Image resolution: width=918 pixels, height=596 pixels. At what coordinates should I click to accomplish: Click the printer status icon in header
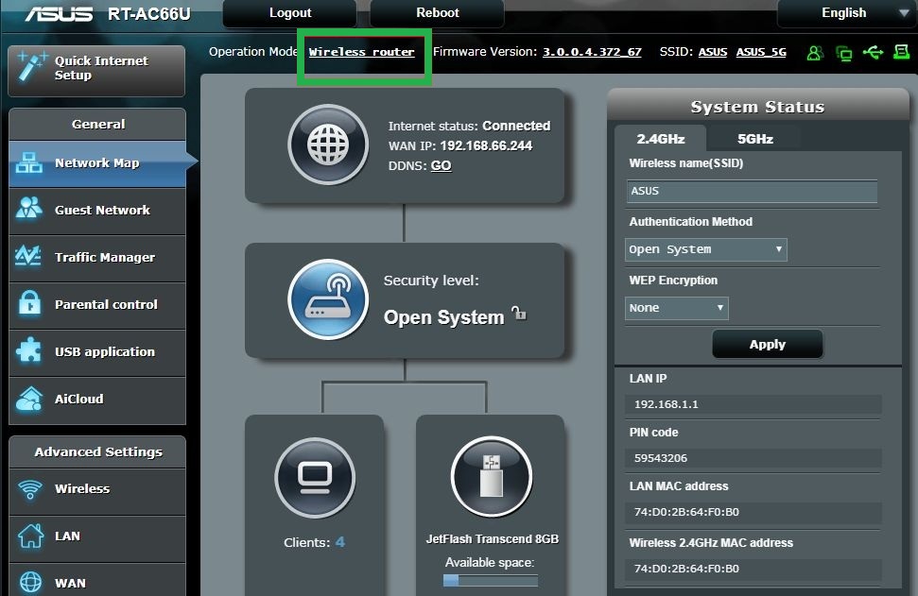[902, 53]
